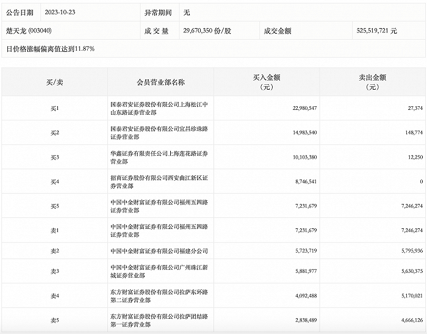Click the 买/卖 column header
Screen dimensions: 427x334
point(54,82)
